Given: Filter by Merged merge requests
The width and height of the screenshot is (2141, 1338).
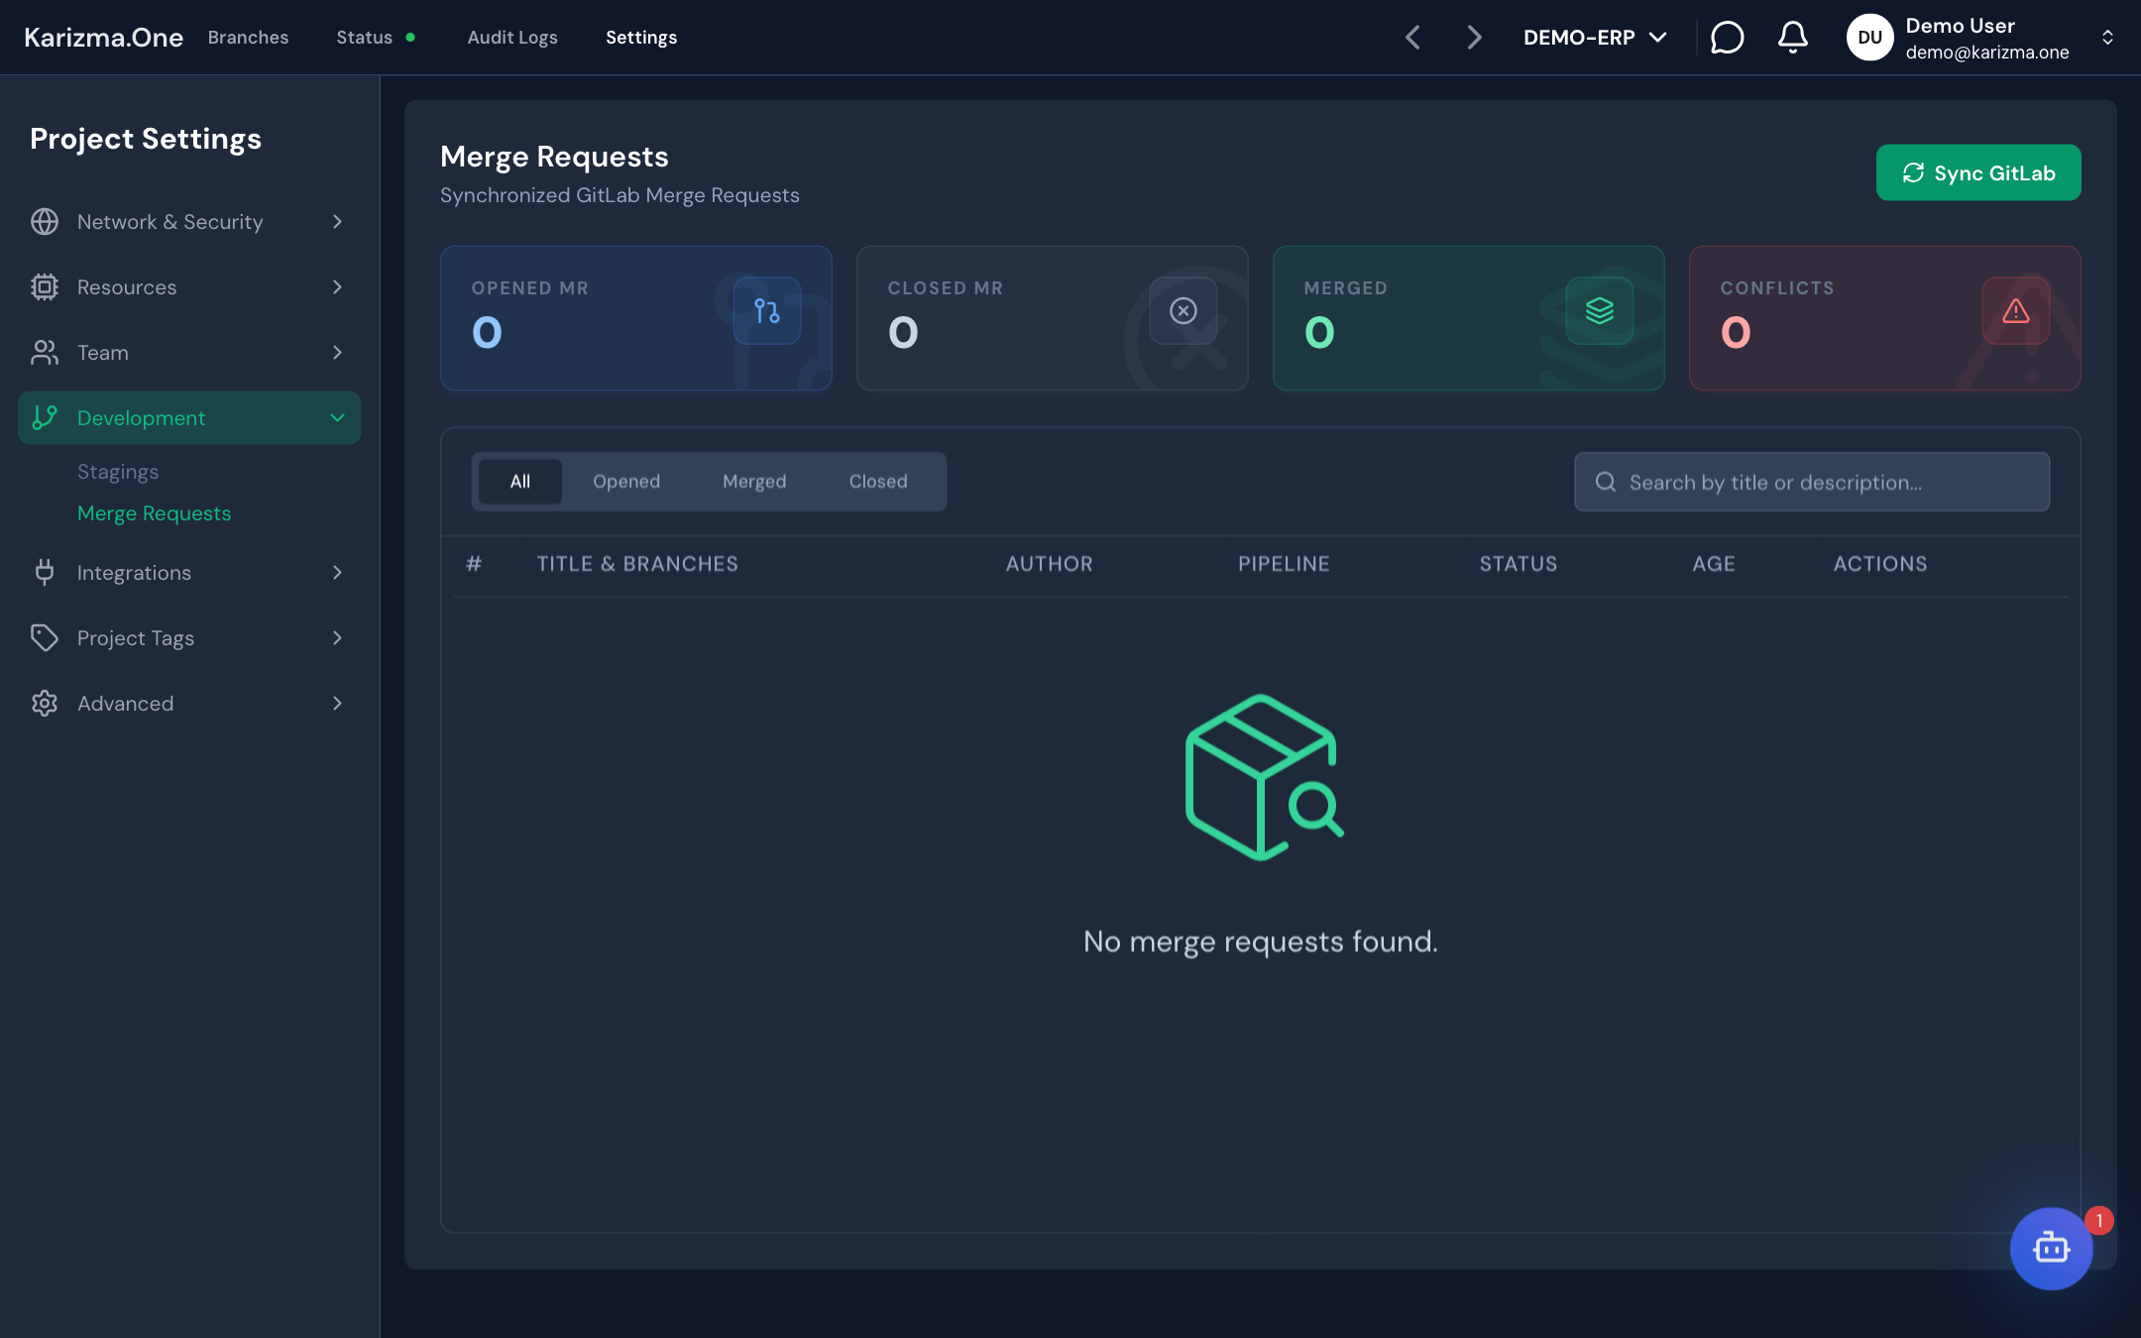Looking at the screenshot, I should tap(754, 482).
